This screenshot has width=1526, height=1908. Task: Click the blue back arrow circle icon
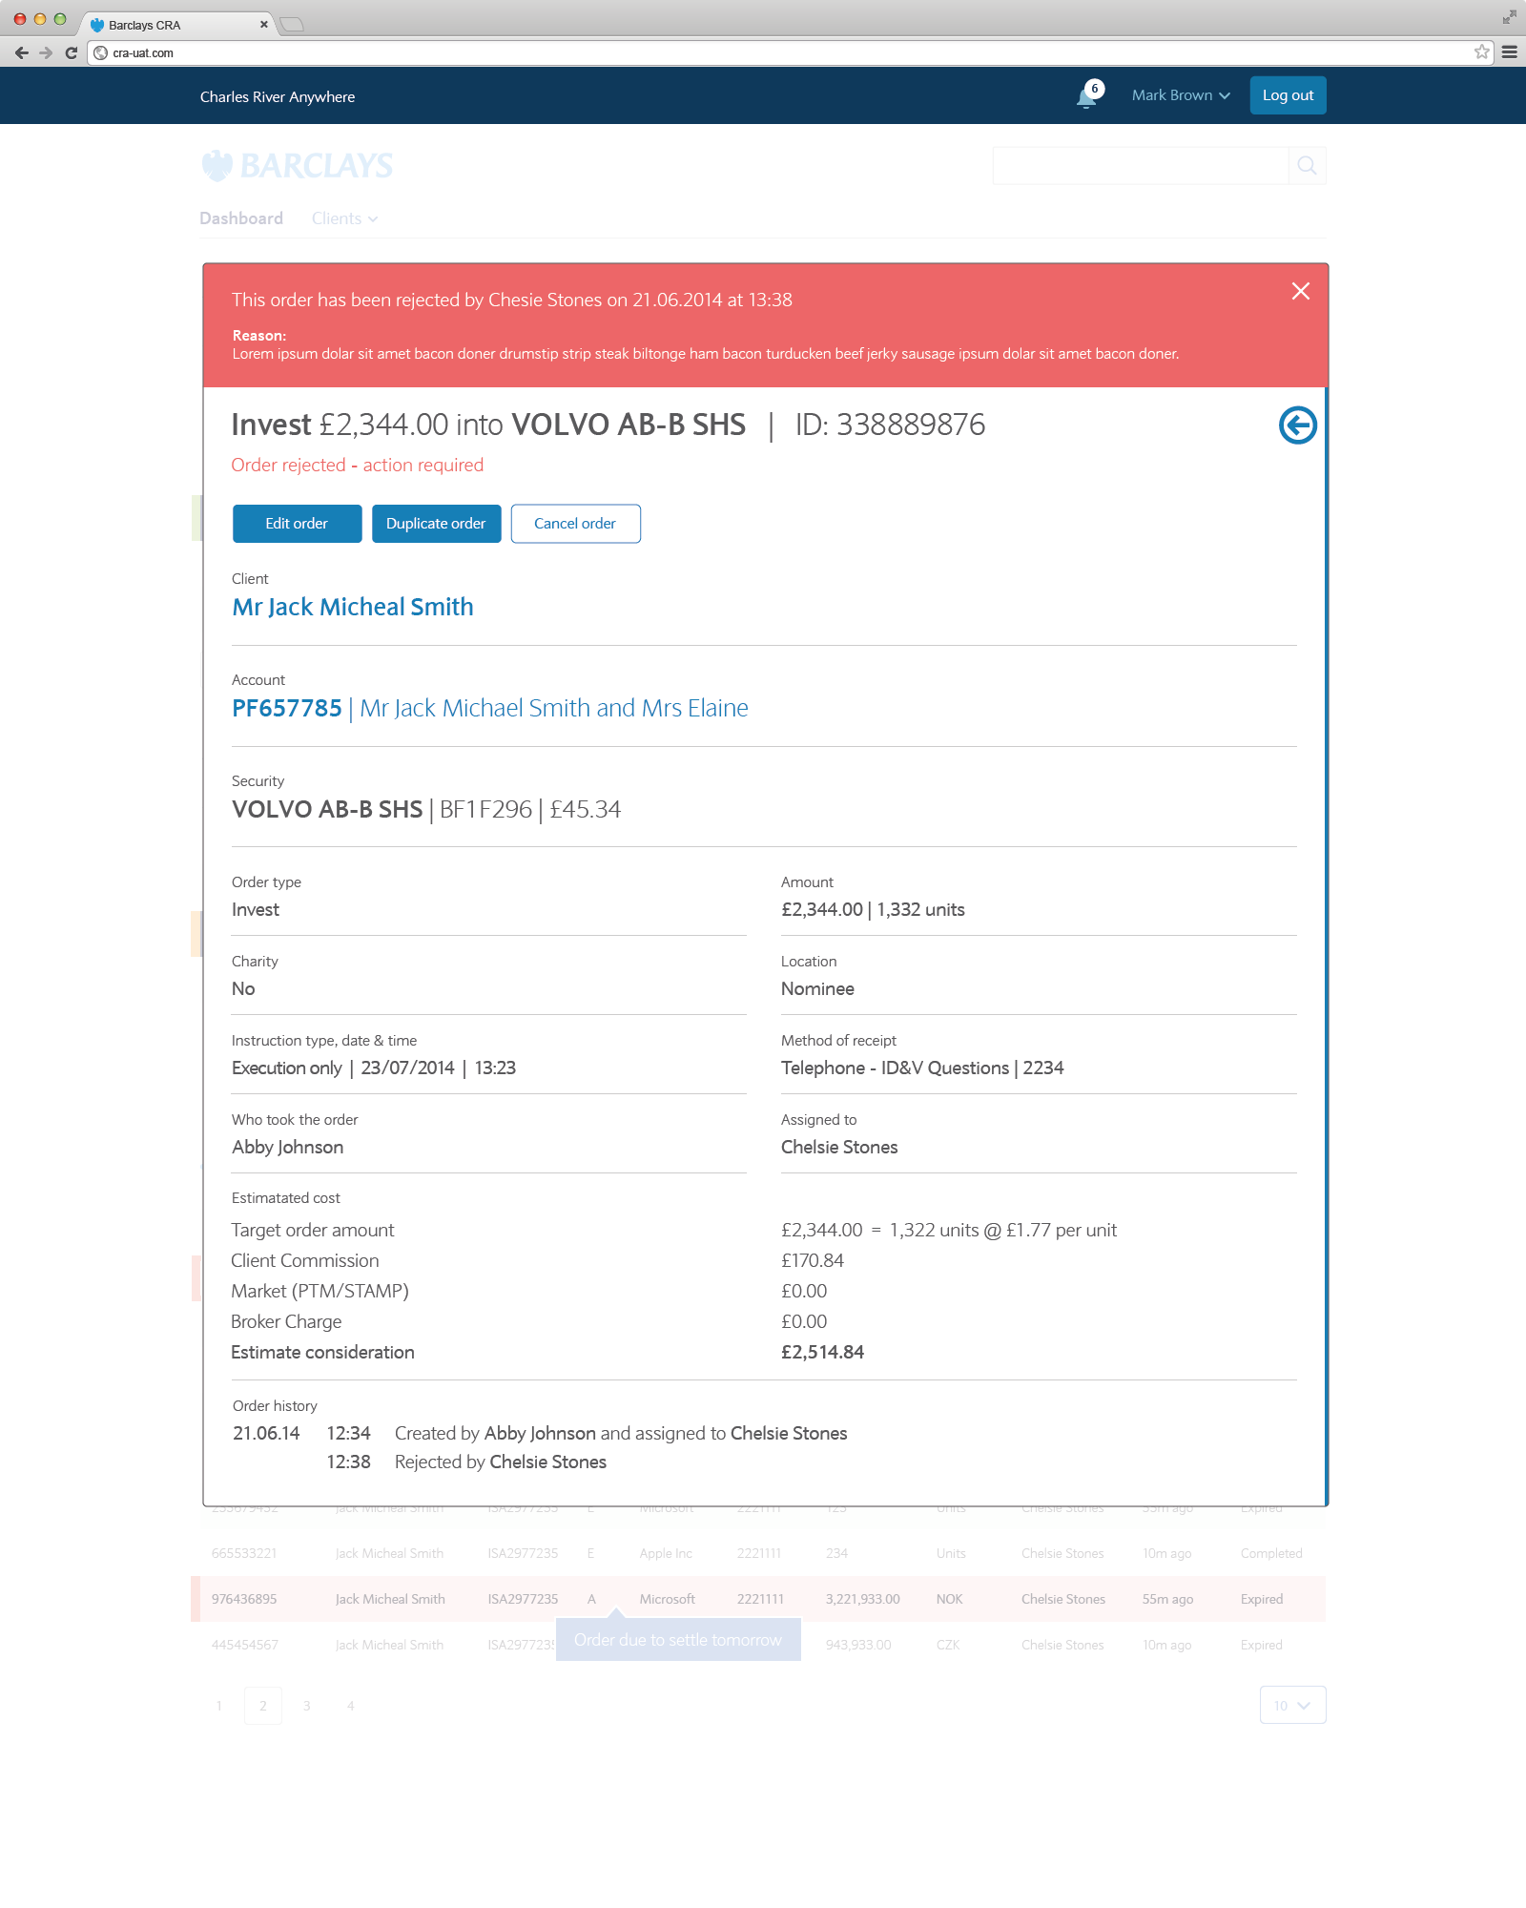coord(1297,425)
